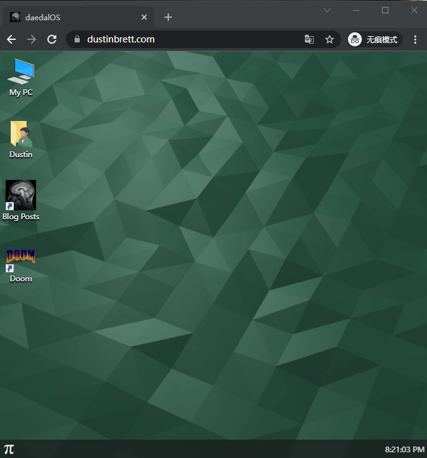
Task: Click the incognito mode badge
Action: point(375,39)
